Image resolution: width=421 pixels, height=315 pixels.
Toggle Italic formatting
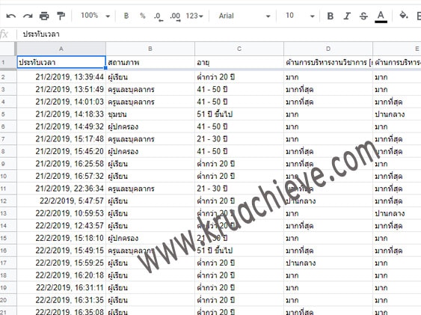click(x=347, y=16)
